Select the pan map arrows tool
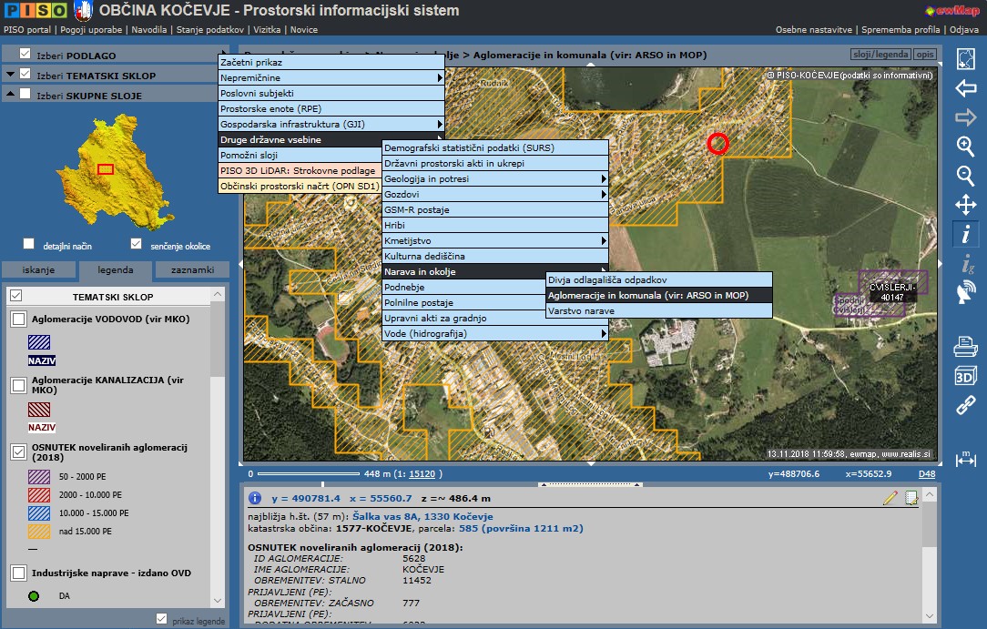Image resolution: width=987 pixels, height=629 pixels. [965, 205]
